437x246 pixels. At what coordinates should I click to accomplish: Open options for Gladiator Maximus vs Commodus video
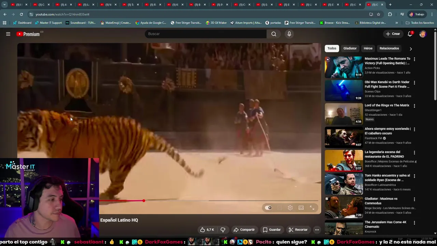pyautogui.click(x=414, y=199)
